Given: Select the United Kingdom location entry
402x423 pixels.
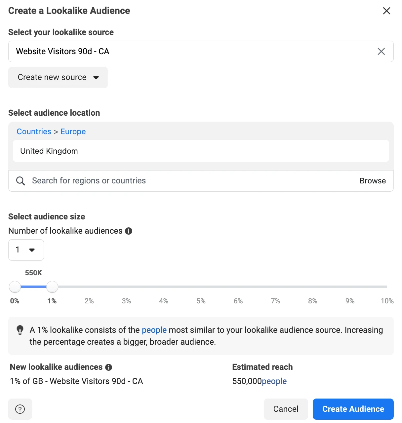Looking at the screenshot, I should coord(49,151).
